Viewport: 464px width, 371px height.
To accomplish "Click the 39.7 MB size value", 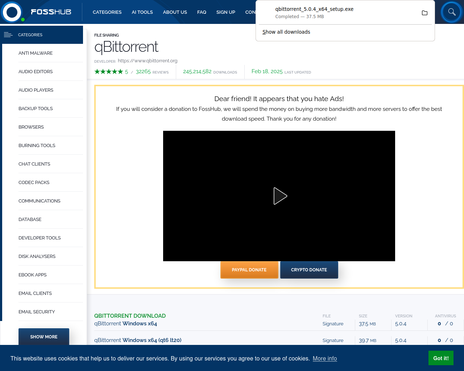I will (x=368, y=340).
